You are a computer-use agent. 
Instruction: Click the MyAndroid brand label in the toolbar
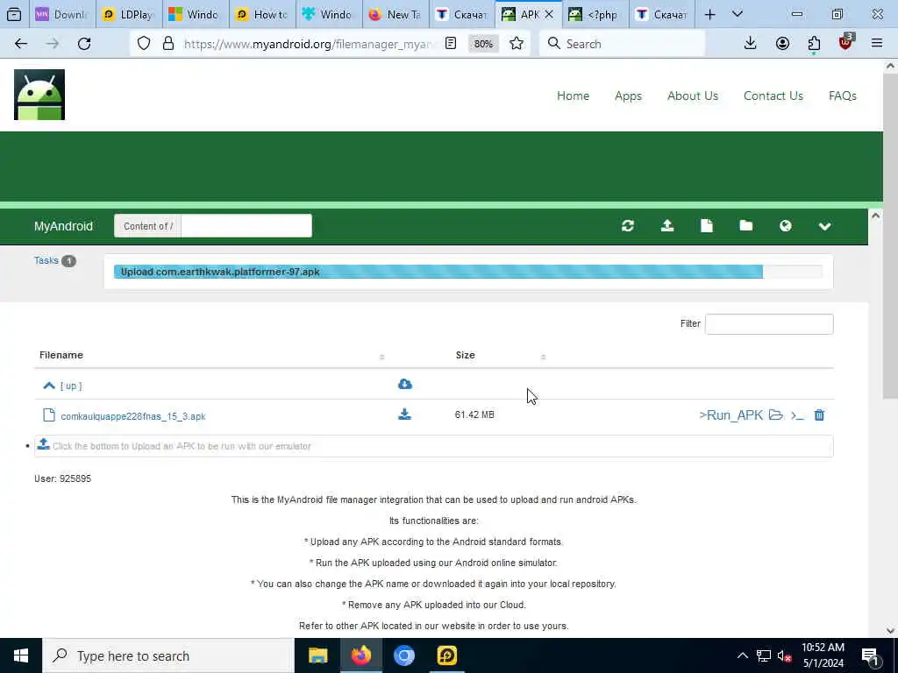point(63,226)
